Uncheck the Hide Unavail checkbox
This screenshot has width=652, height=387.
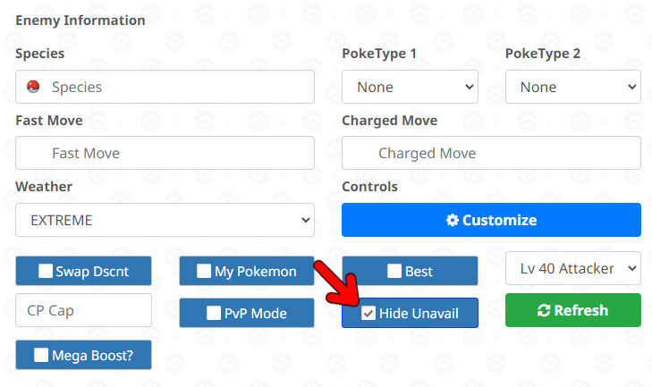(x=368, y=313)
